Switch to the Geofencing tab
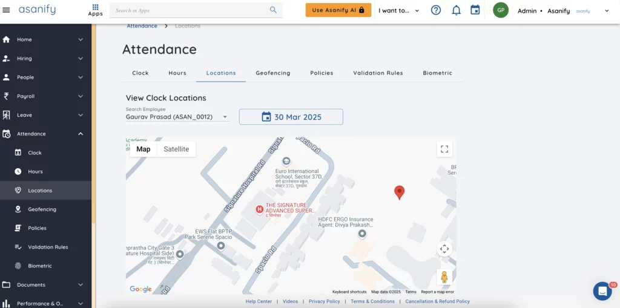The width and height of the screenshot is (620, 308). pyautogui.click(x=273, y=73)
